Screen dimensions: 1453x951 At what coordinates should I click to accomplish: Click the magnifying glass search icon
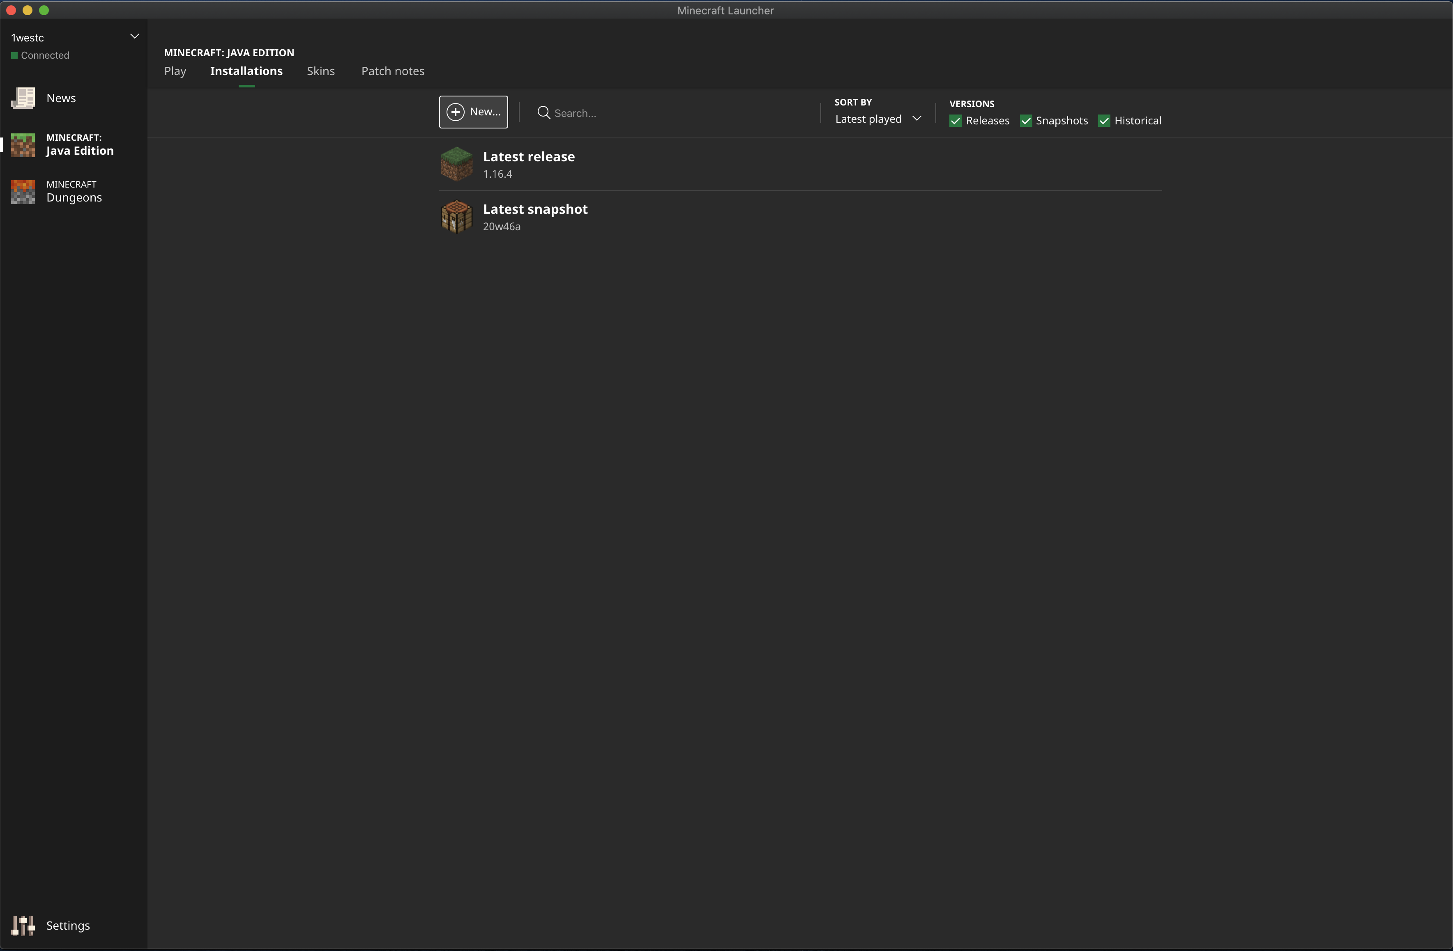(543, 112)
